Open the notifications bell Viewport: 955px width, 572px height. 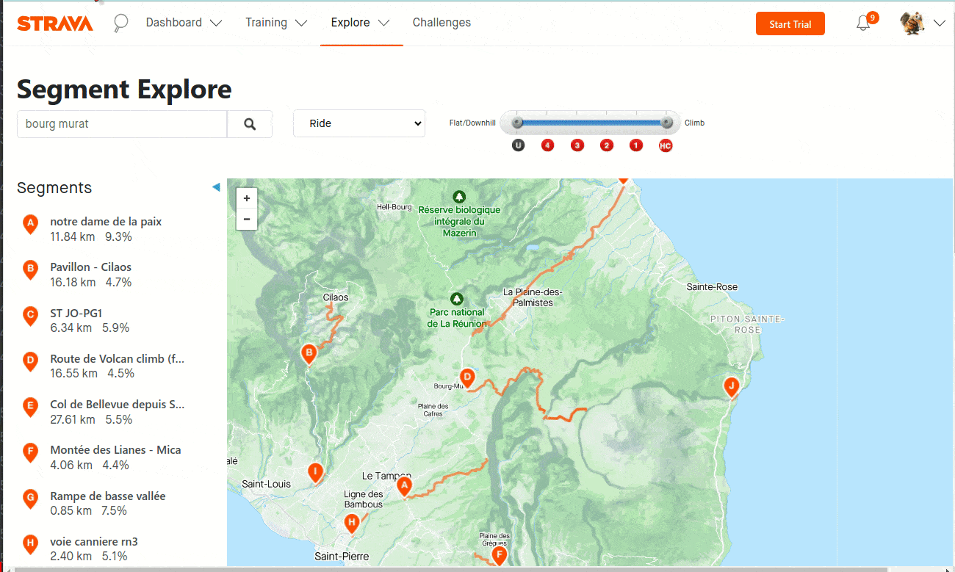(863, 23)
